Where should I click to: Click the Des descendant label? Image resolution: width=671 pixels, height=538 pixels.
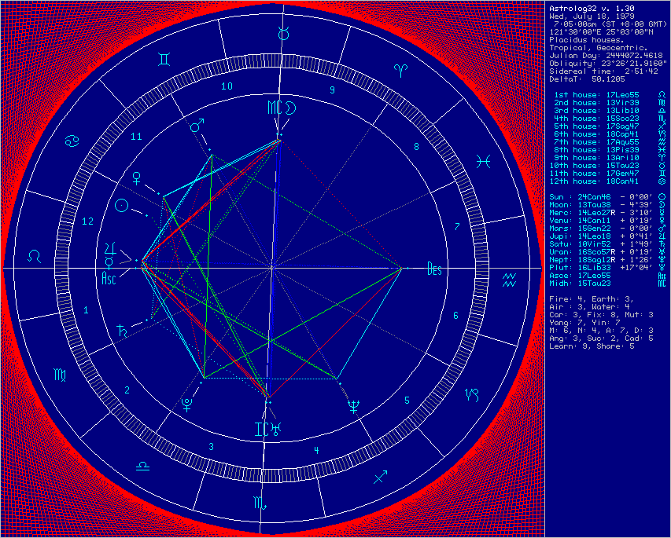pos(435,269)
